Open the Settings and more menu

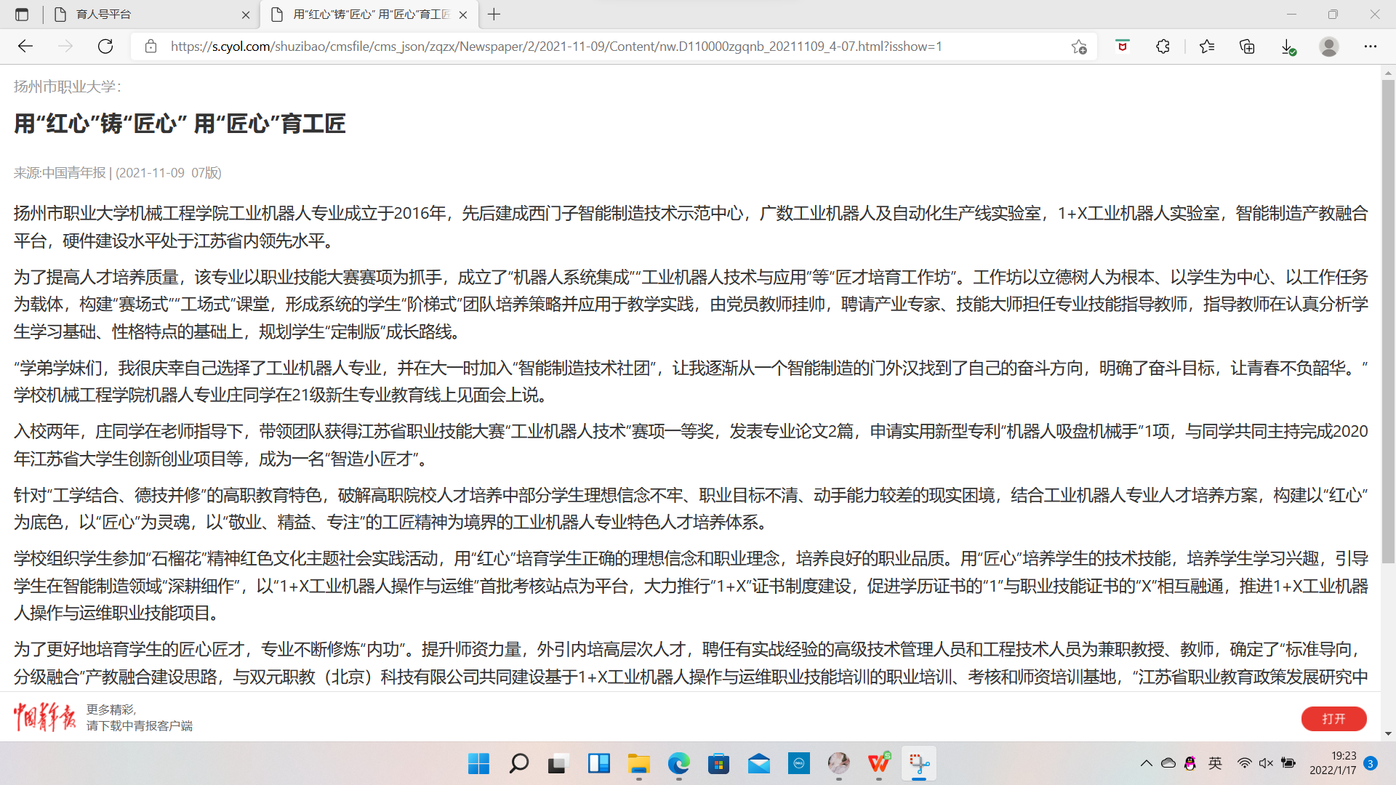coord(1371,47)
